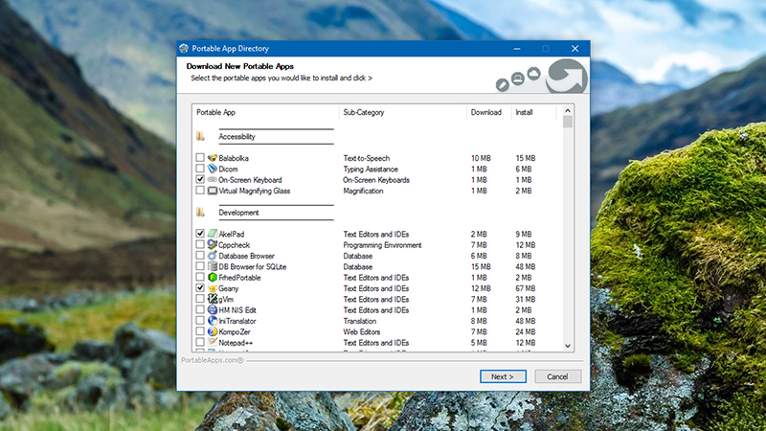Viewport: 766px width, 431px height.
Task: Check the Cppcheck checkbox
Action: coord(200,244)
